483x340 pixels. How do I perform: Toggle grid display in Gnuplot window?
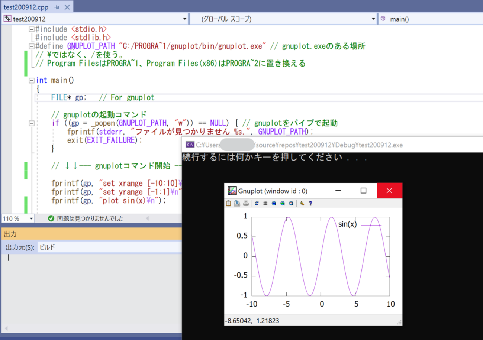pos(265,203)
